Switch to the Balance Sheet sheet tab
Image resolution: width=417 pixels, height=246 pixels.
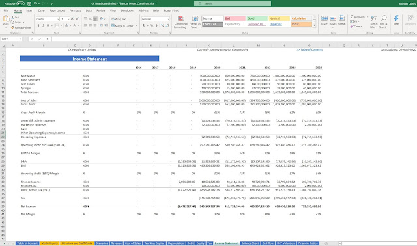point(250,243)
